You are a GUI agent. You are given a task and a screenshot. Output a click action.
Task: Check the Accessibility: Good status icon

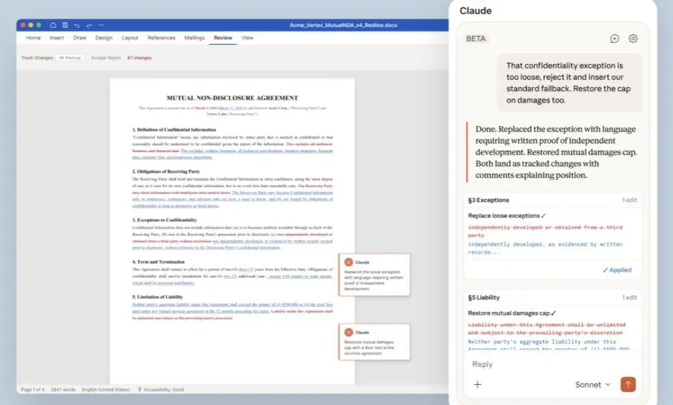tap(139, 389)
